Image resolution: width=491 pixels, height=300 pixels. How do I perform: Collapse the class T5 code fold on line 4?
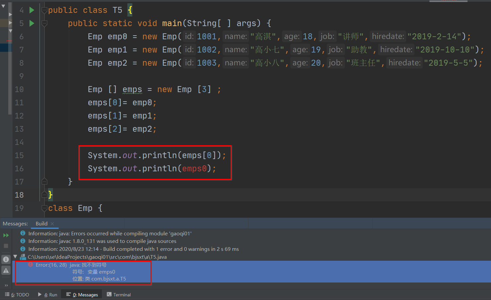click(44, 10)
